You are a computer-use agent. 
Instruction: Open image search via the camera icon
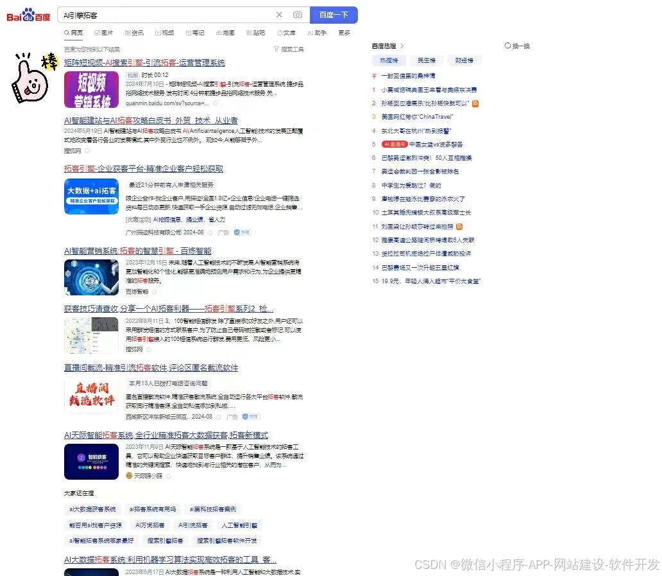[298, 15]
